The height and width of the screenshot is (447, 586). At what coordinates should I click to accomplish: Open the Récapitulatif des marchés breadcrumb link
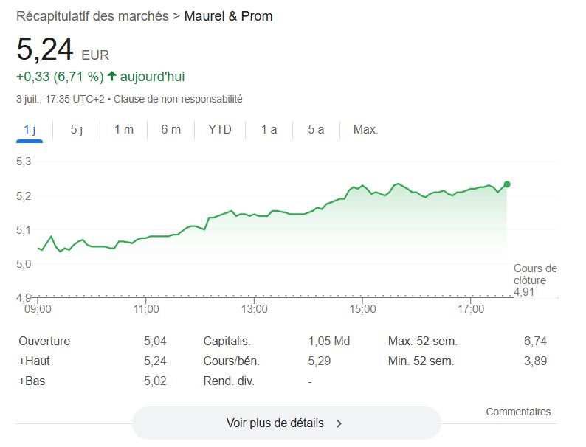point(92,16)
